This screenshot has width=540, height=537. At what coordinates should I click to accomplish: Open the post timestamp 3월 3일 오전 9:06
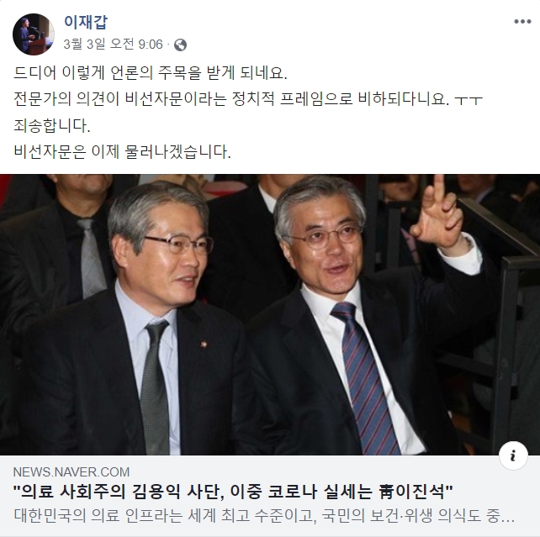(x=113, y=45)
